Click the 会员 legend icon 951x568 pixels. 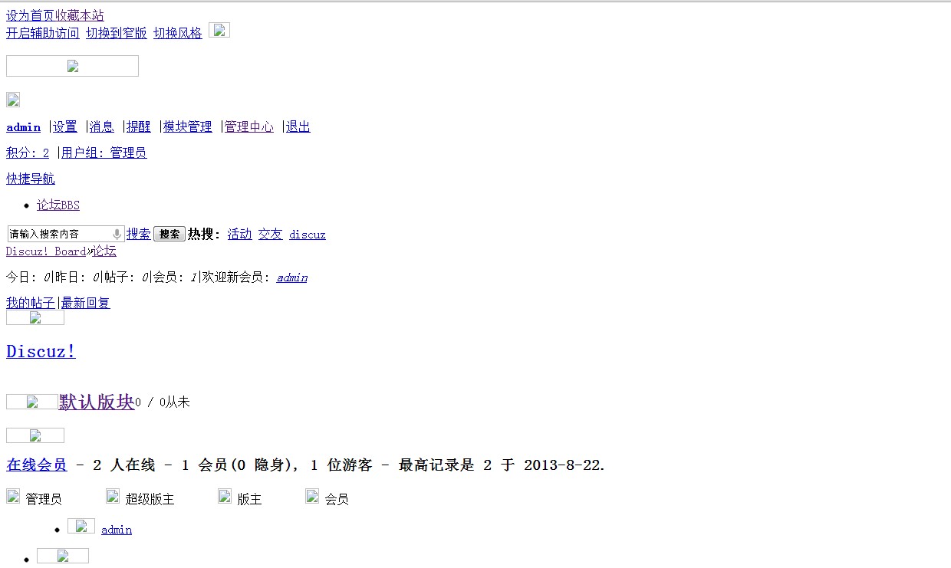pyautogui.click(x=312, y=496)
